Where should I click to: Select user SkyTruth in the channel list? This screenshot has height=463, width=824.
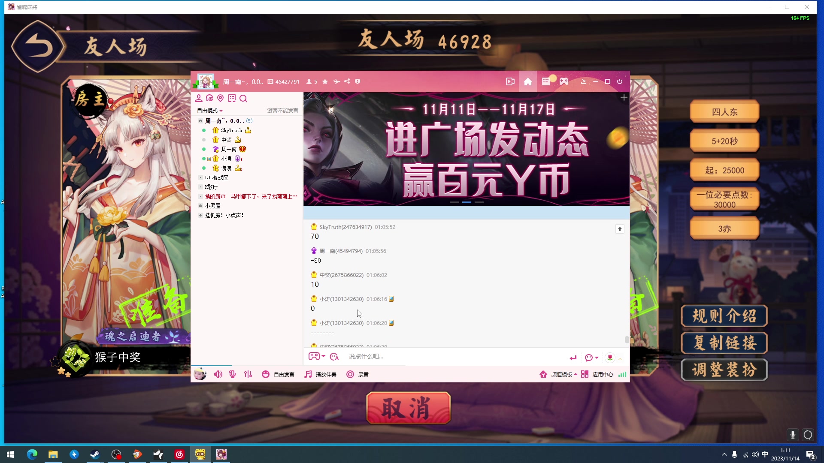[232, 130]
